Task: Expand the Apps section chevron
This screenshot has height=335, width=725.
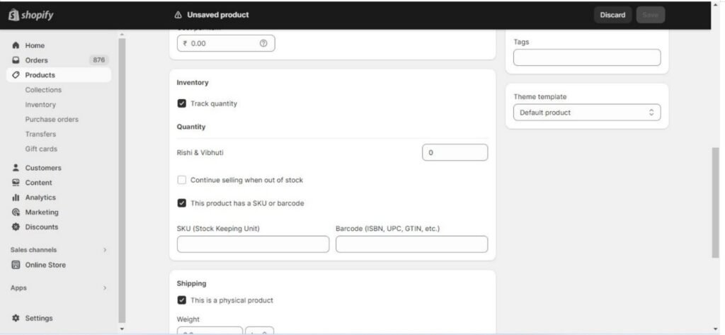Action: (x=105, y=288)
